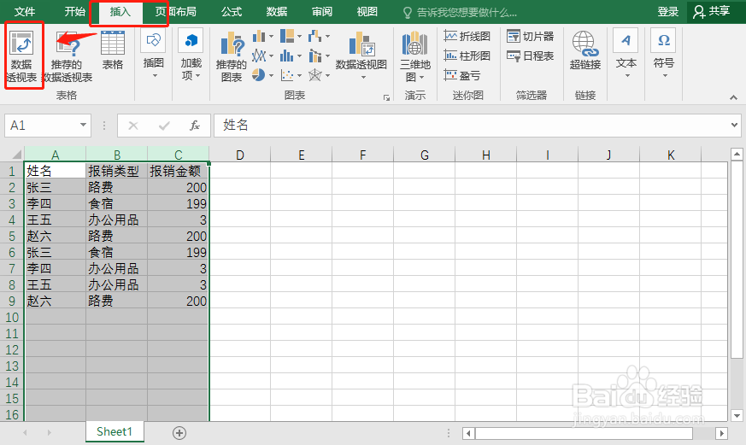Click the 数据透视图 PivotChart icon
This screenshot has height=445, width=746.
361,44
